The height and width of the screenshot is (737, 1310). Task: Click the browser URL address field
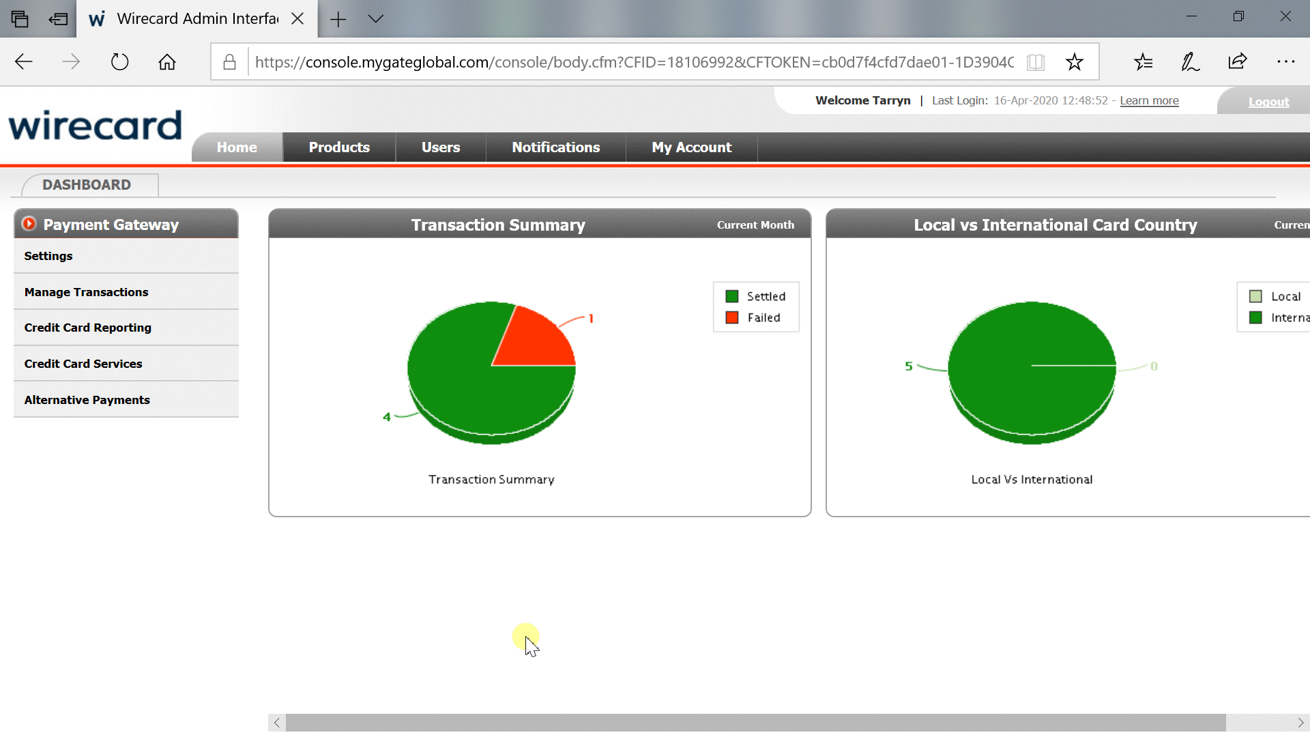pyautogui.click(x=635, y=62)
